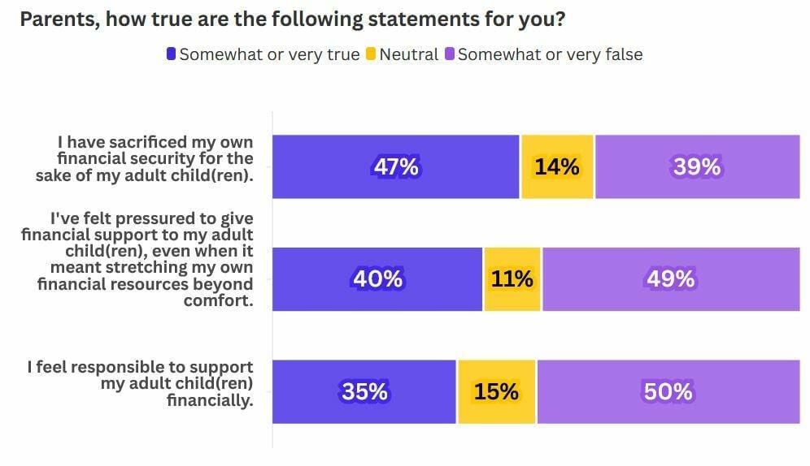Click the 'sacrificed my own financial security' label

[145, 158]
